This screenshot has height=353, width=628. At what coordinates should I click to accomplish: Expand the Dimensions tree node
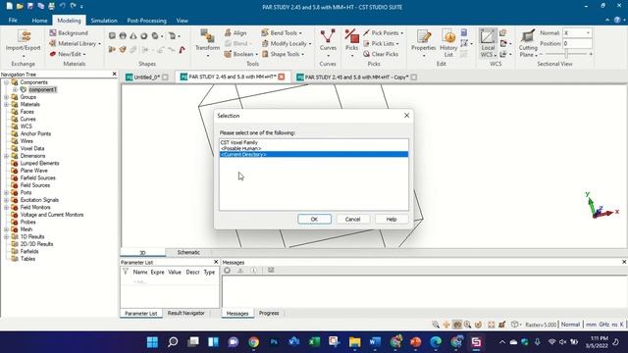tap(7, 156)
